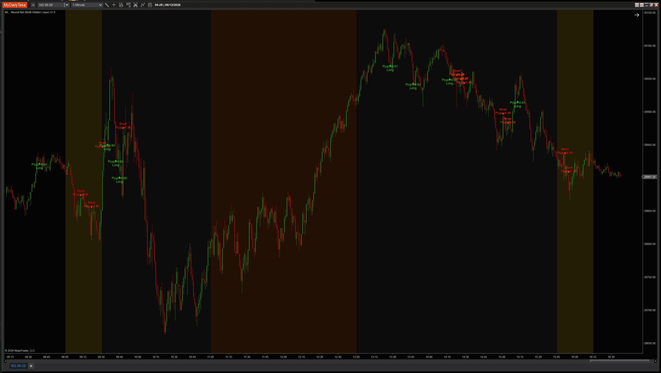Click the P(up)=0.64 Long signal label
Screen dimensions: 661x373
[39, 166]
